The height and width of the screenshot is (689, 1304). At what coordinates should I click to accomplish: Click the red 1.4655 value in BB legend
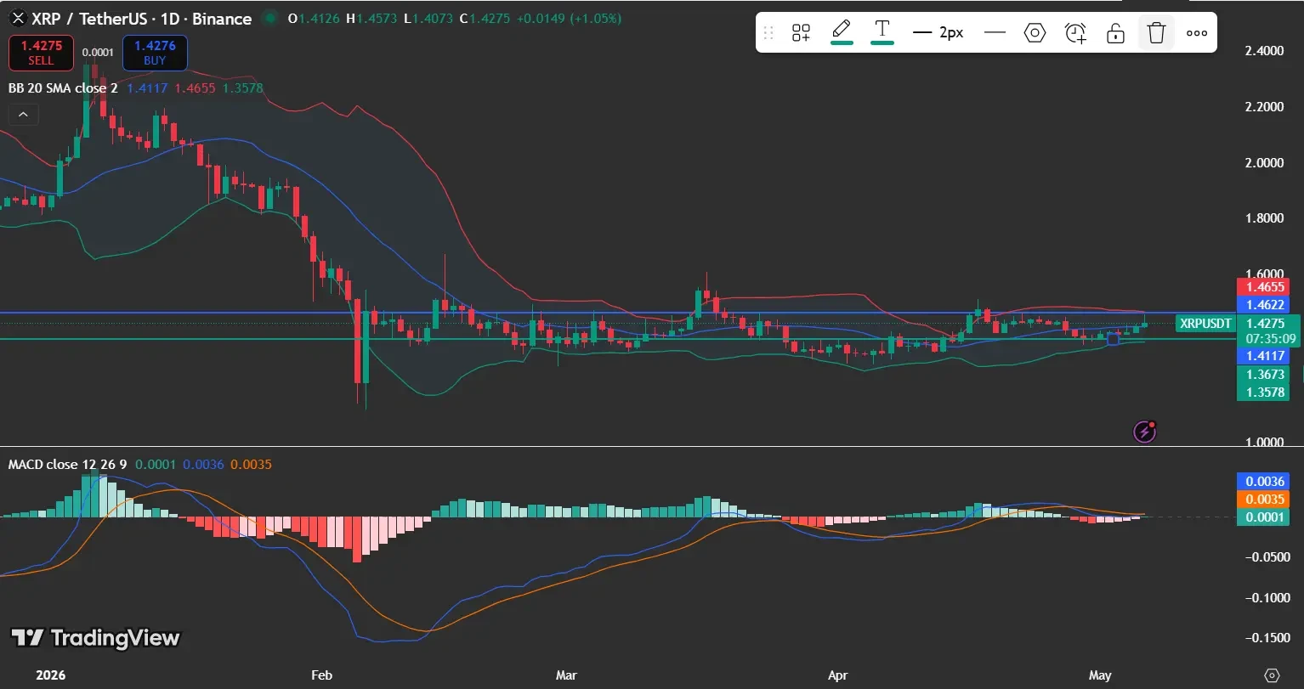[x=195, y=88]
